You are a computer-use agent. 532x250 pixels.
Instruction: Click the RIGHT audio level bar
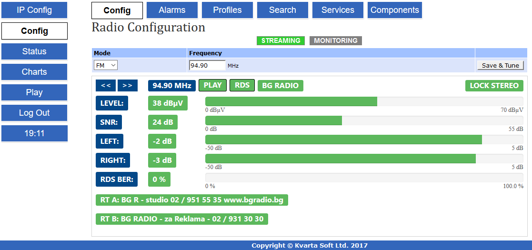point(364,159)
